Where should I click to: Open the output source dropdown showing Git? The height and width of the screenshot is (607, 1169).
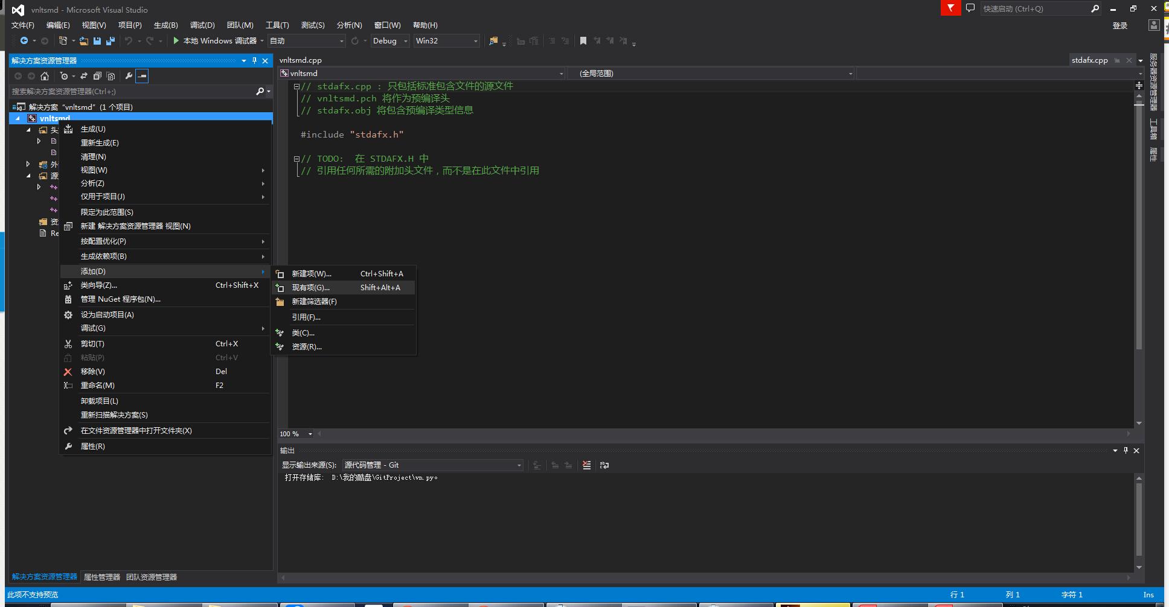pyautogui.click(x=432, y=465)
